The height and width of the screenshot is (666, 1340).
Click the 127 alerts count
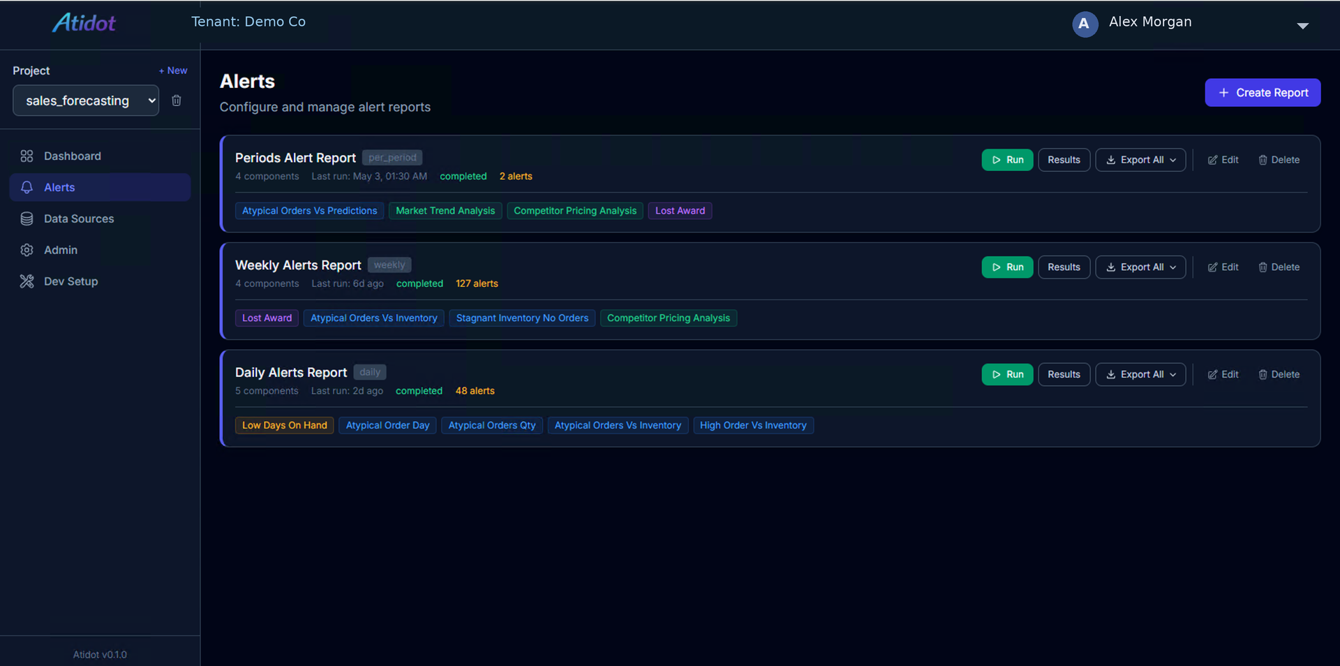pos(477,284)
